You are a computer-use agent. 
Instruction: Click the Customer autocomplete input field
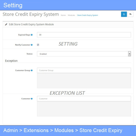point(84,99)
